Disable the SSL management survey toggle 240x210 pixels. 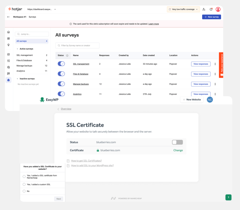[x=61, y=64]
